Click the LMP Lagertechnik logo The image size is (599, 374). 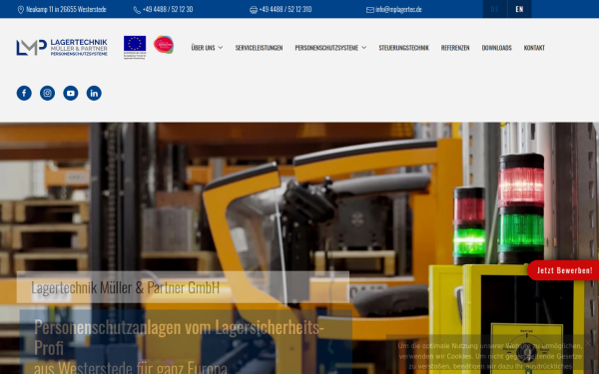[62, 47]
